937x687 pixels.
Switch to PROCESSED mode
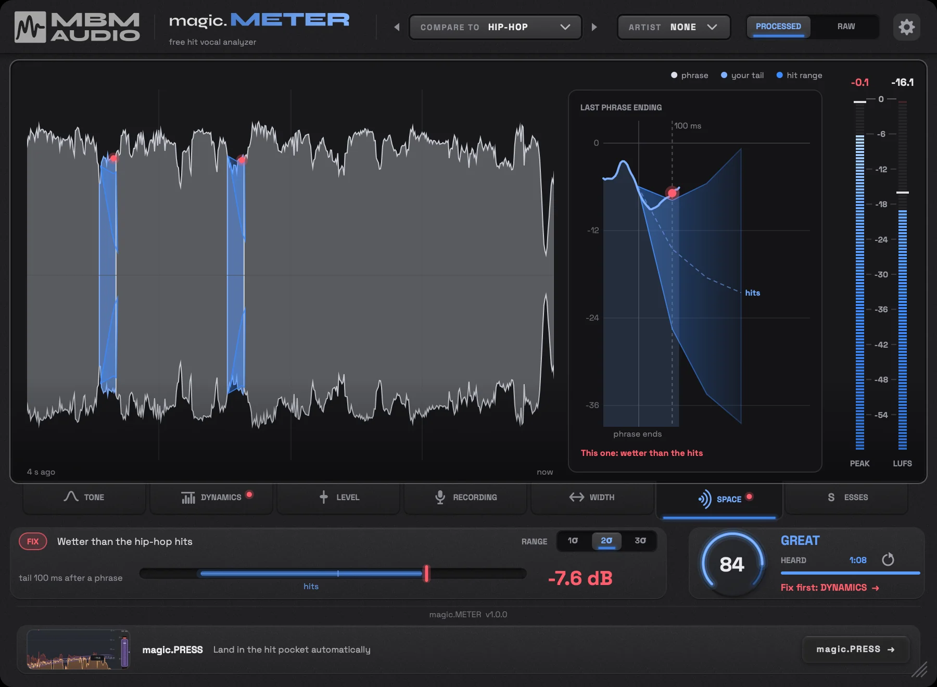pyautogui.click(x=778, y=27)
